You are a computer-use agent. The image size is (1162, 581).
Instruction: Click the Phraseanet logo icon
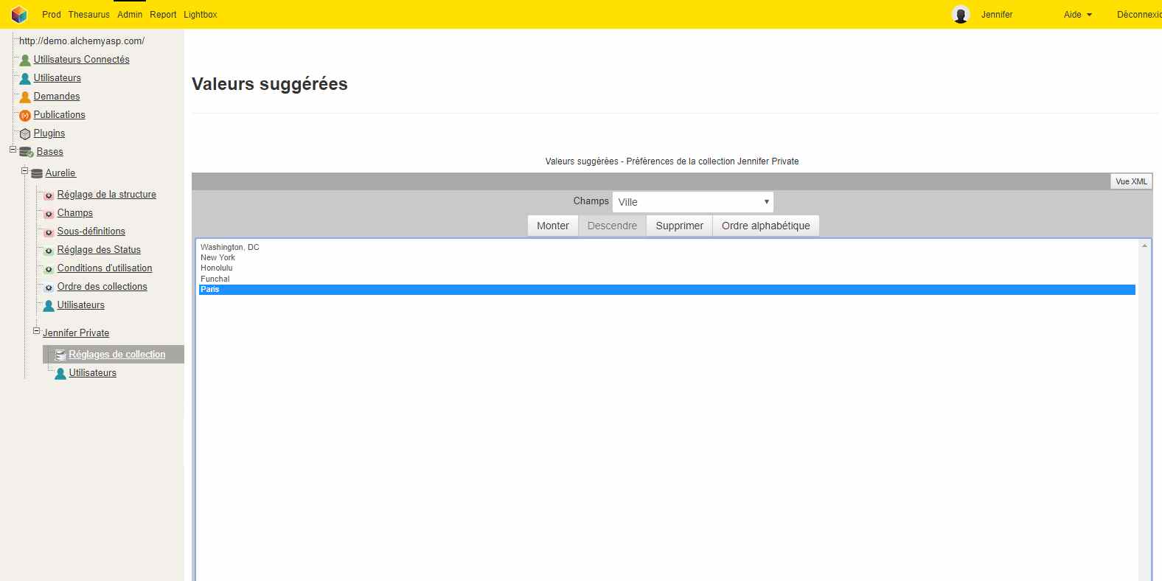(x=19, y=15)
